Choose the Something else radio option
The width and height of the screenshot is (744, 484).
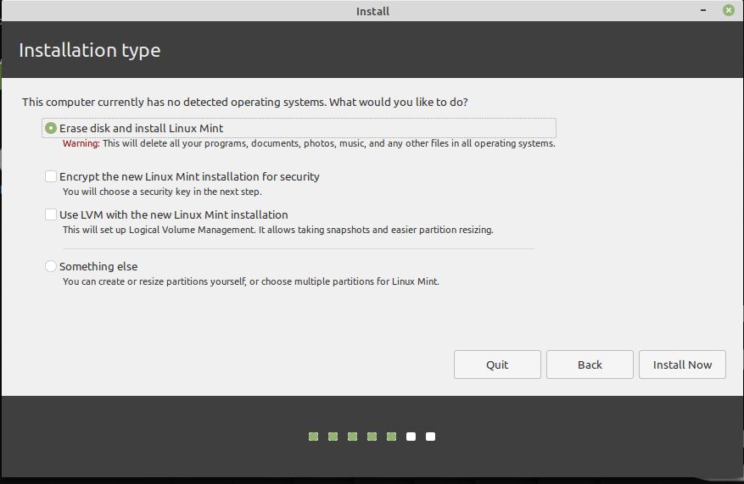[51, 266]
